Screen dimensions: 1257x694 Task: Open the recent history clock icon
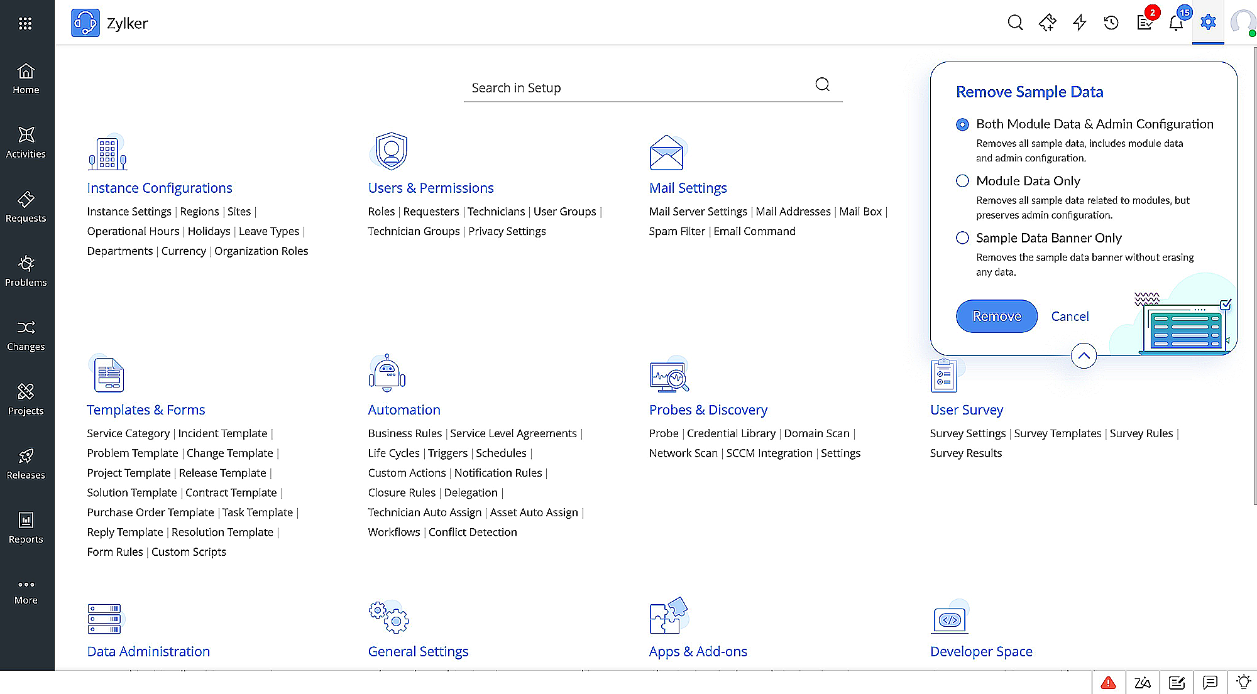point(1111,23)
